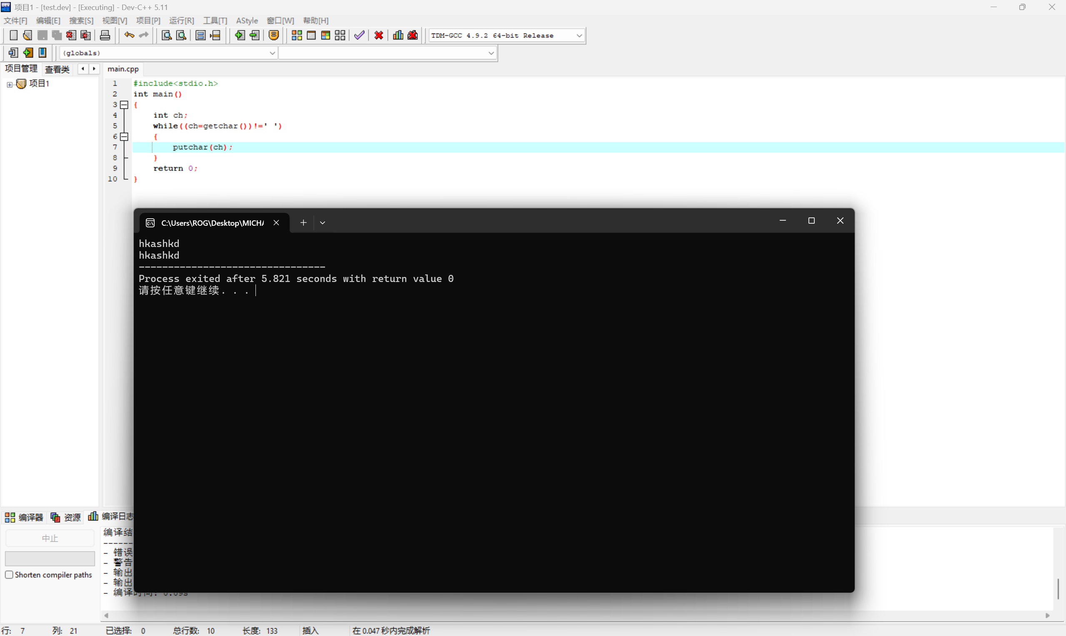Collapse main function fold at line 3
Screen dimensions: 1066x636
pyautogui.click(x=124, y=105)
